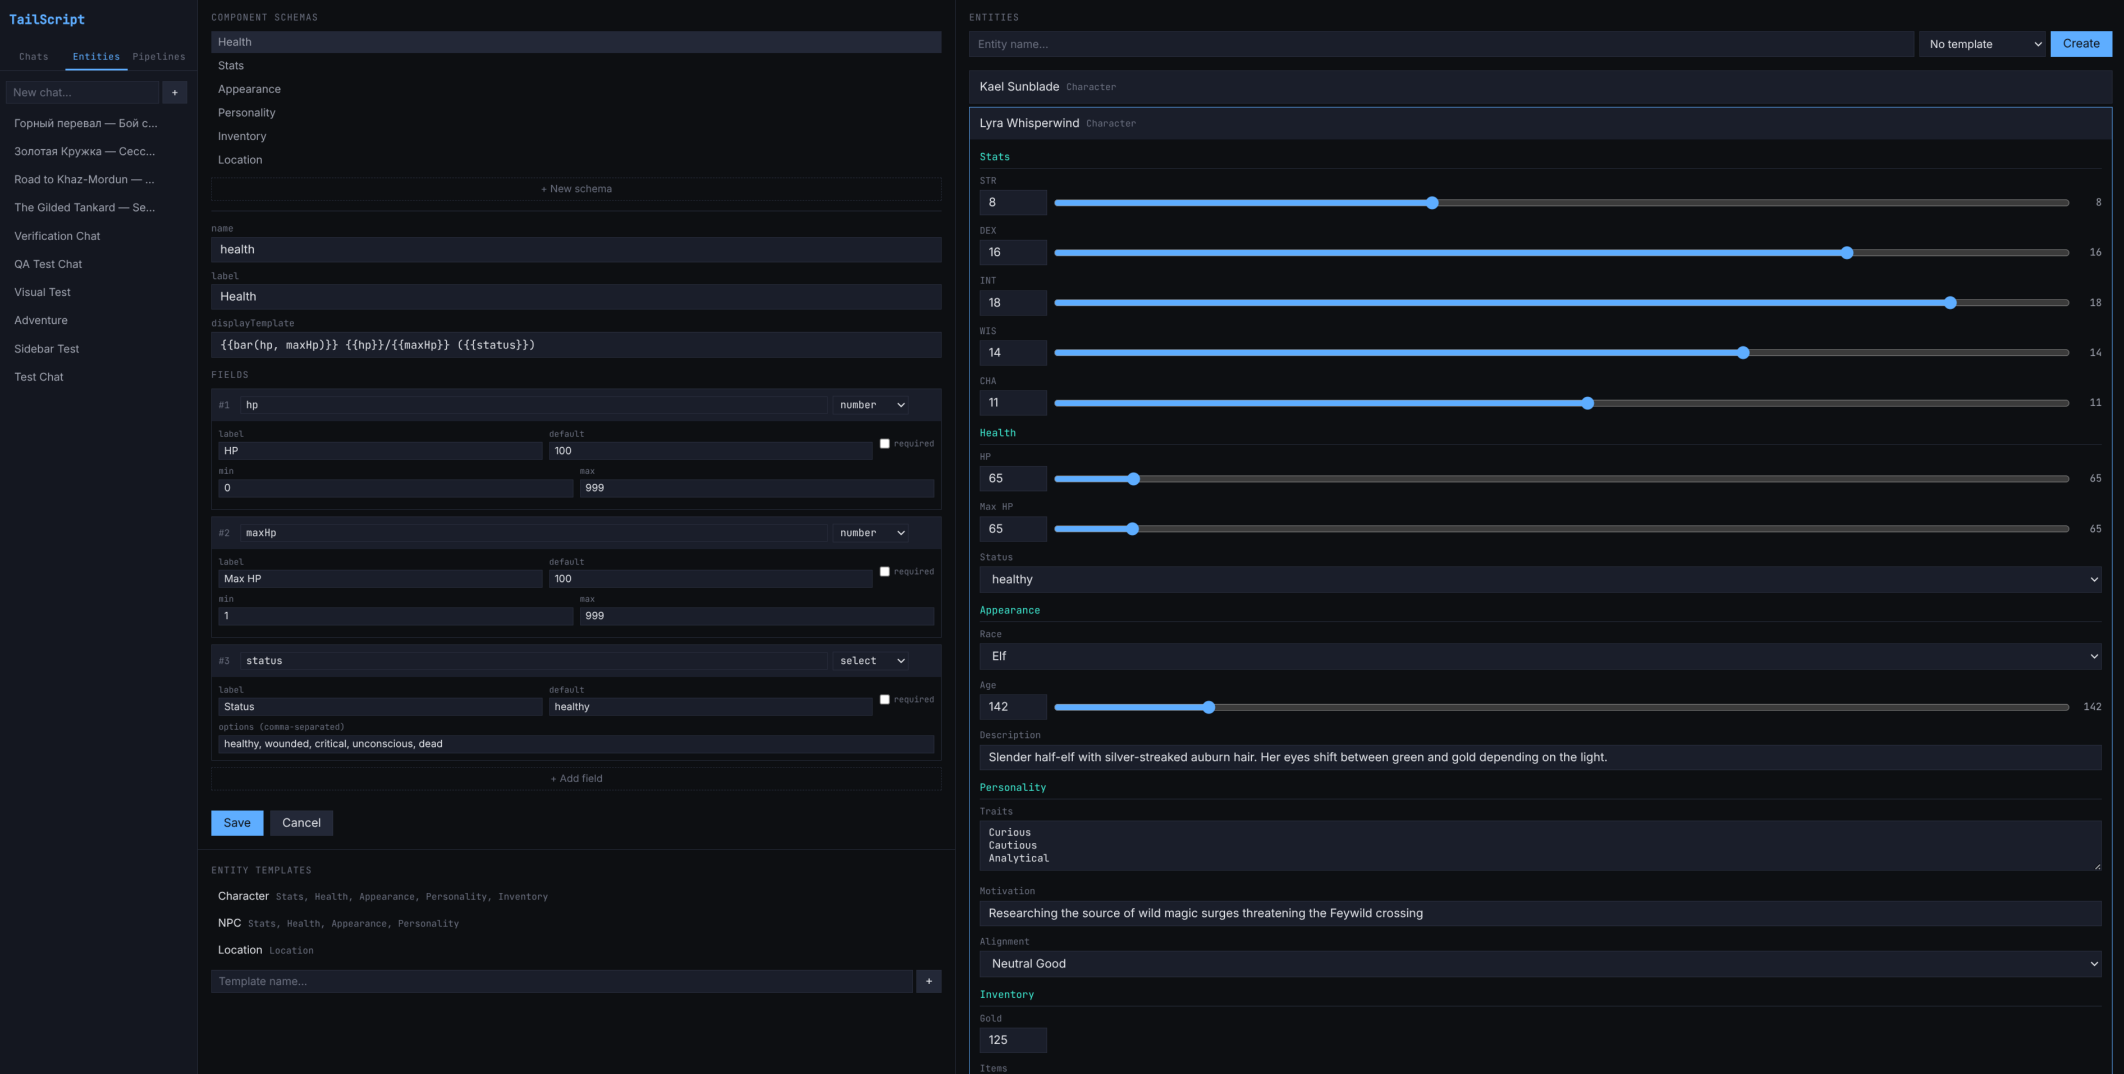2124x1074 pixels.
Task: Click the DEX slider handle
Action: 1847,253
